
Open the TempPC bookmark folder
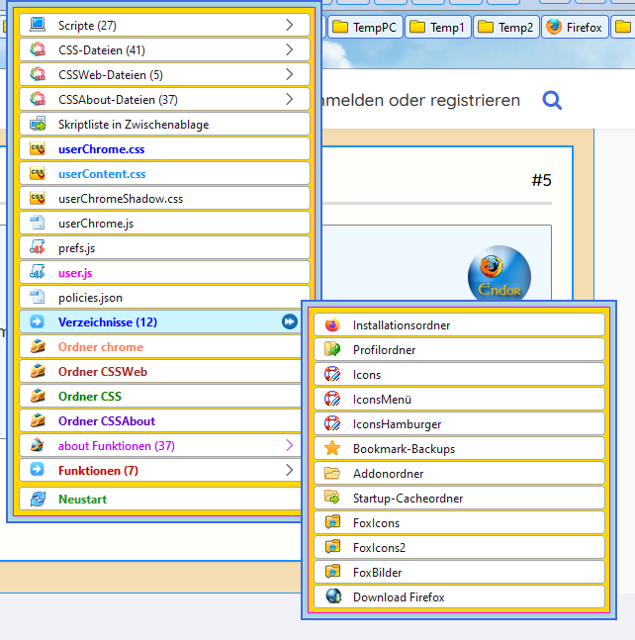(x=365, y=28)
